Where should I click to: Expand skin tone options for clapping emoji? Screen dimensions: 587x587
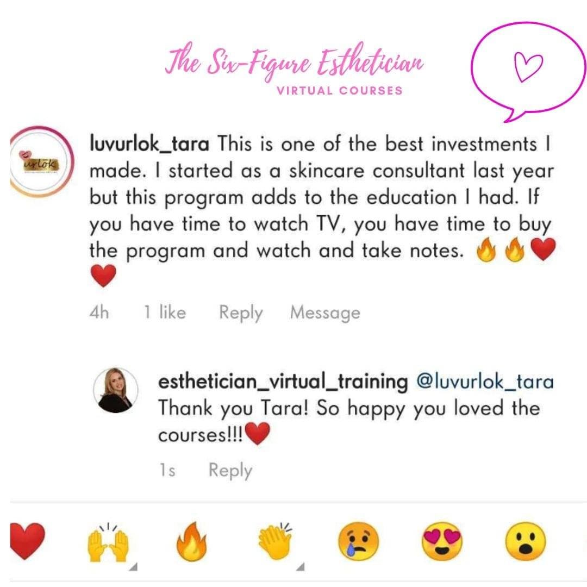click(300, 567)
